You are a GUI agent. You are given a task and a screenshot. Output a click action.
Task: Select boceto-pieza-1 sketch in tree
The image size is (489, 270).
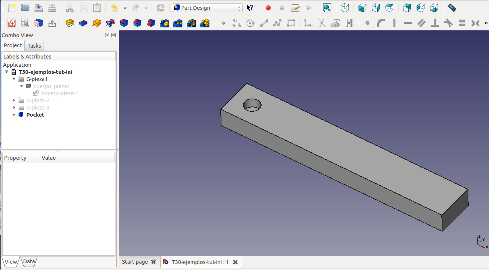tap(59, 93)
